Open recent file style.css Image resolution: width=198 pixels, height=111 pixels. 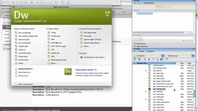tap(22, 50)
